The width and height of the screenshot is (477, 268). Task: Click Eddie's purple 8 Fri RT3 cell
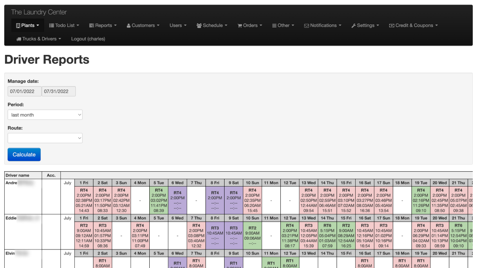click(215, 236)
